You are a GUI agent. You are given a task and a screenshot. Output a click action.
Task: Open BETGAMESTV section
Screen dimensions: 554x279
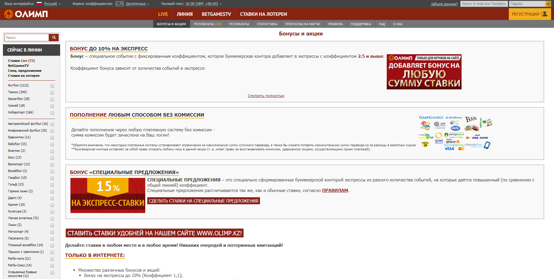216,14
